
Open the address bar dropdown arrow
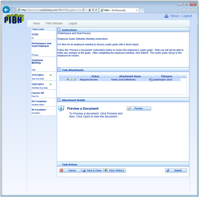coord(87,10)
